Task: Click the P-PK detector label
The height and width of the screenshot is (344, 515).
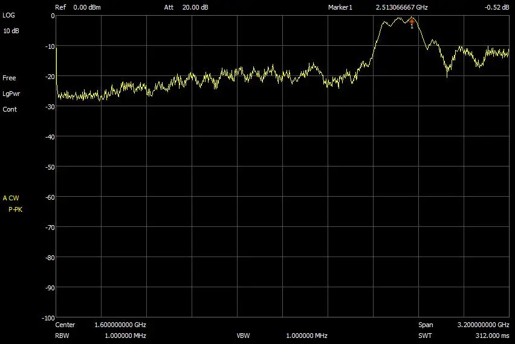Action: pyautogui.click(x=16, y=209)
